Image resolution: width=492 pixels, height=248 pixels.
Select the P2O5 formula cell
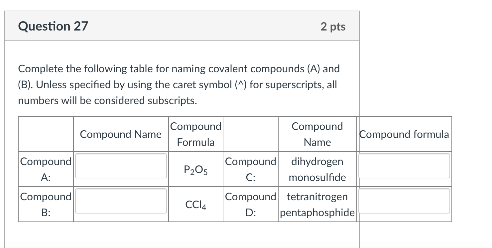point(196,170)
